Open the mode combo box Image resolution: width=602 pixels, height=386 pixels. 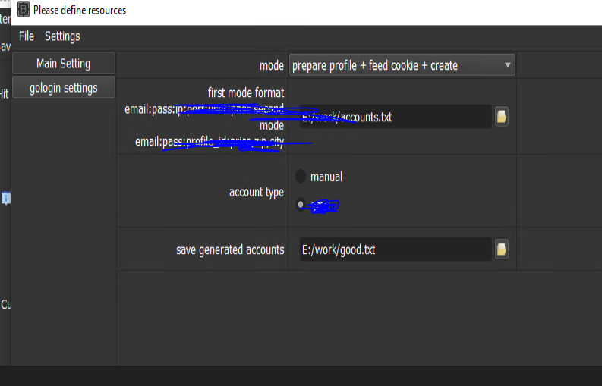395,66
